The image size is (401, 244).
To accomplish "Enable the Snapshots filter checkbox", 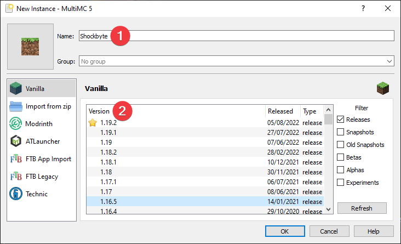I will 340,132.
